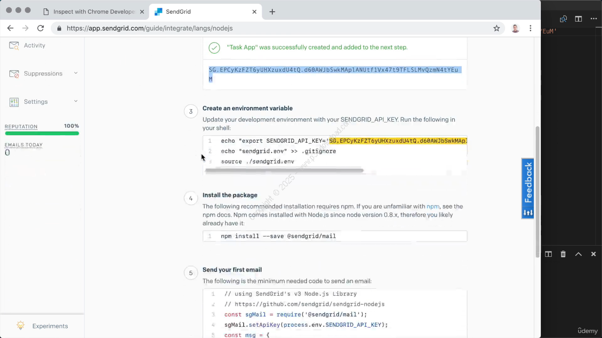Click the Send your first email heading
Viewport: 602px width, 338px height.
tap(232, 270)
